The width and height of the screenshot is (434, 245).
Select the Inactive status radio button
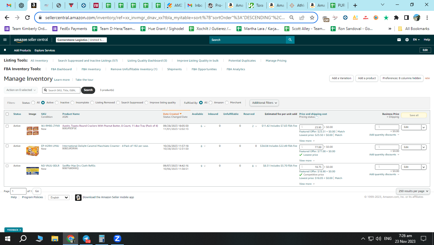[x=57, y=103]
